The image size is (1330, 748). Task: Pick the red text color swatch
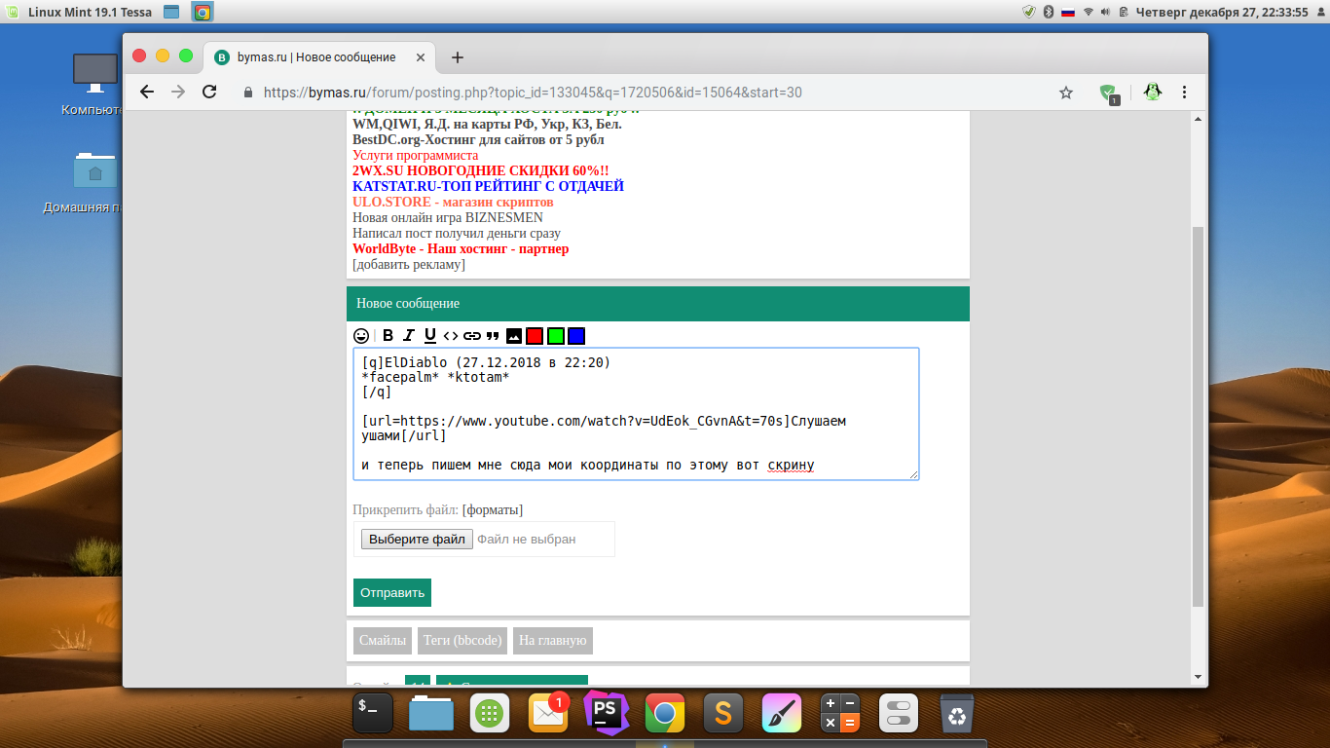click(x=535, y=336)
